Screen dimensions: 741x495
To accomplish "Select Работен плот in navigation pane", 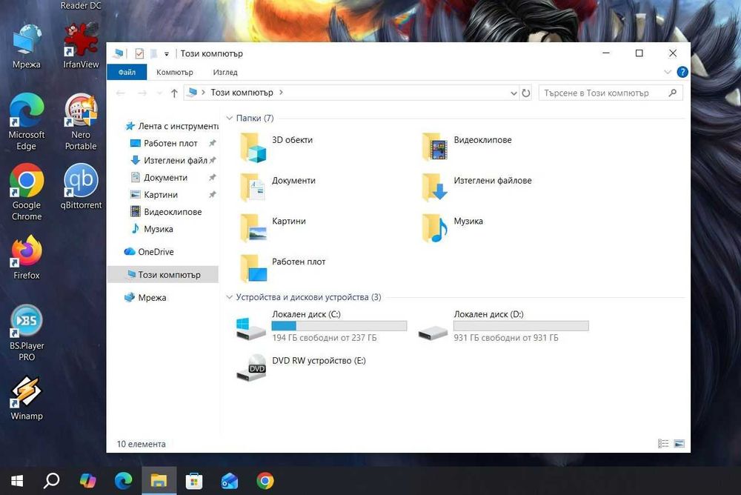I will [x=170, y=143].
